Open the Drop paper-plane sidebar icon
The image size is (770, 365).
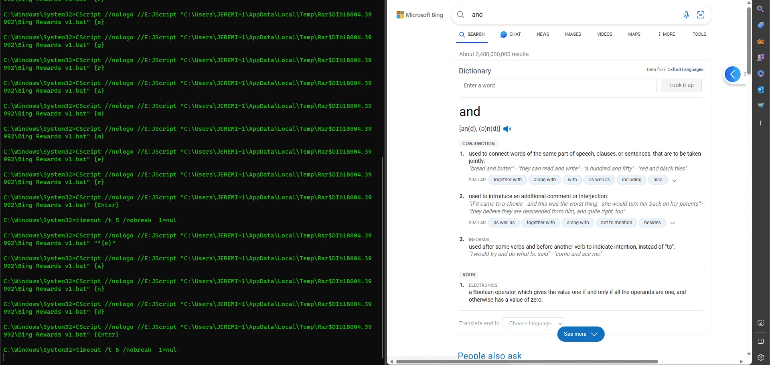760,105
